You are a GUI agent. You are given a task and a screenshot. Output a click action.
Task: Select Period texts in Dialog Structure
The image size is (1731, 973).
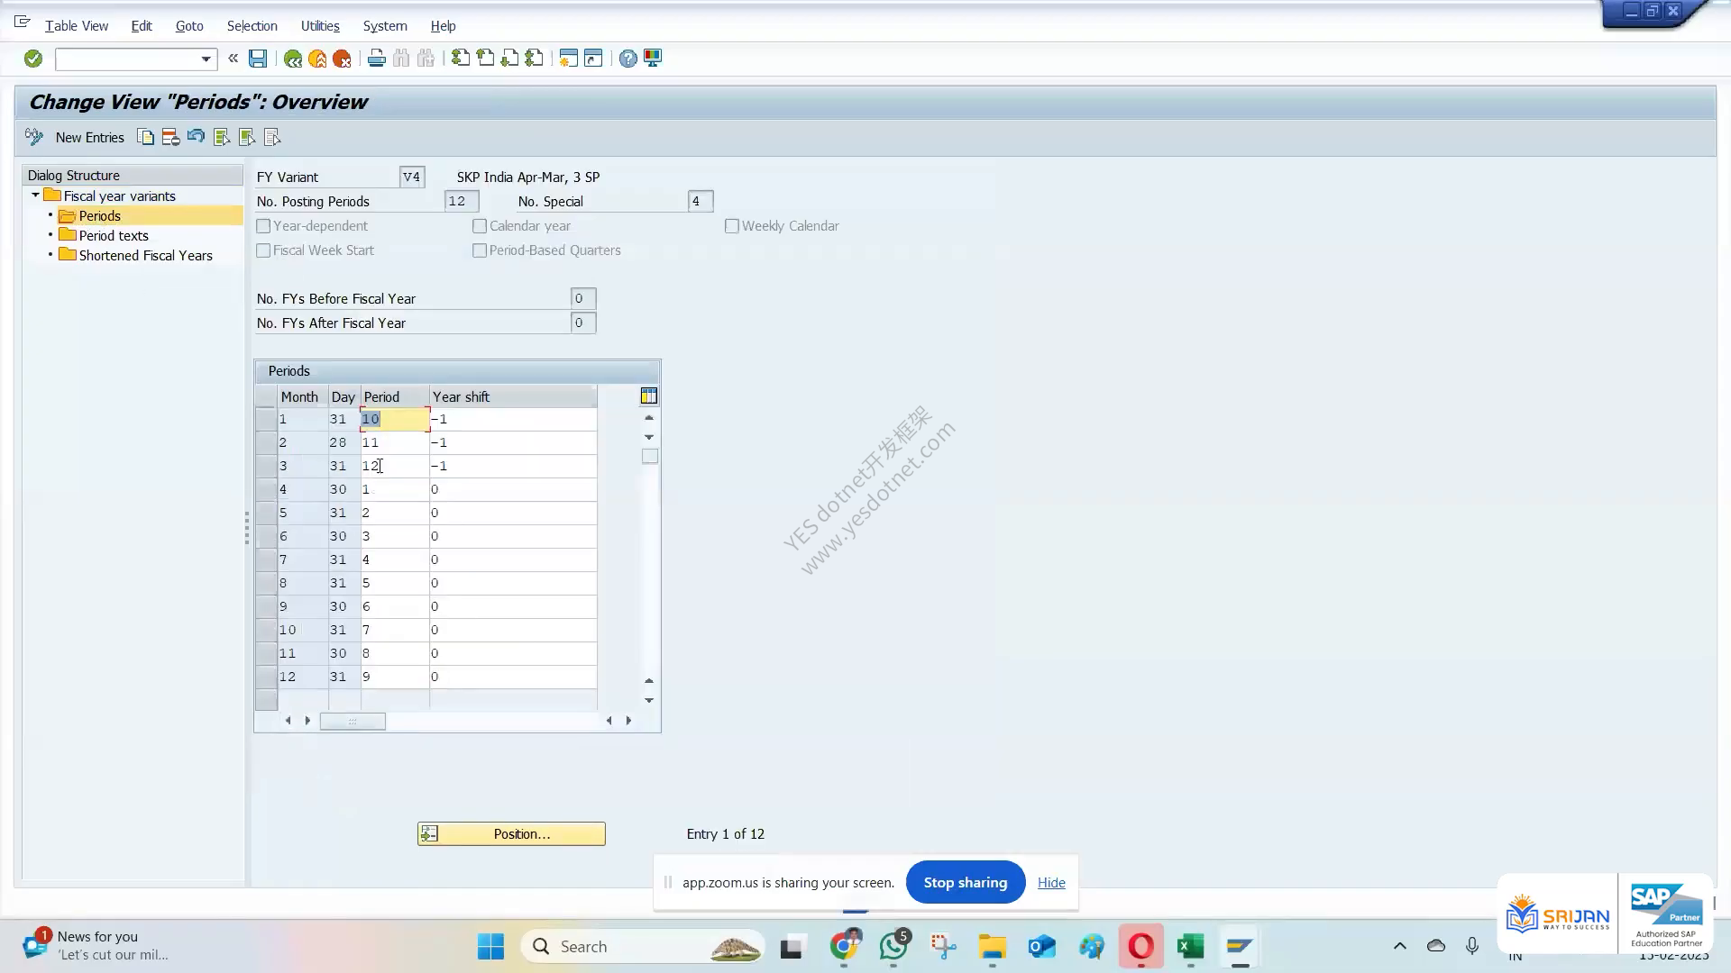click(x=114, y=236)
